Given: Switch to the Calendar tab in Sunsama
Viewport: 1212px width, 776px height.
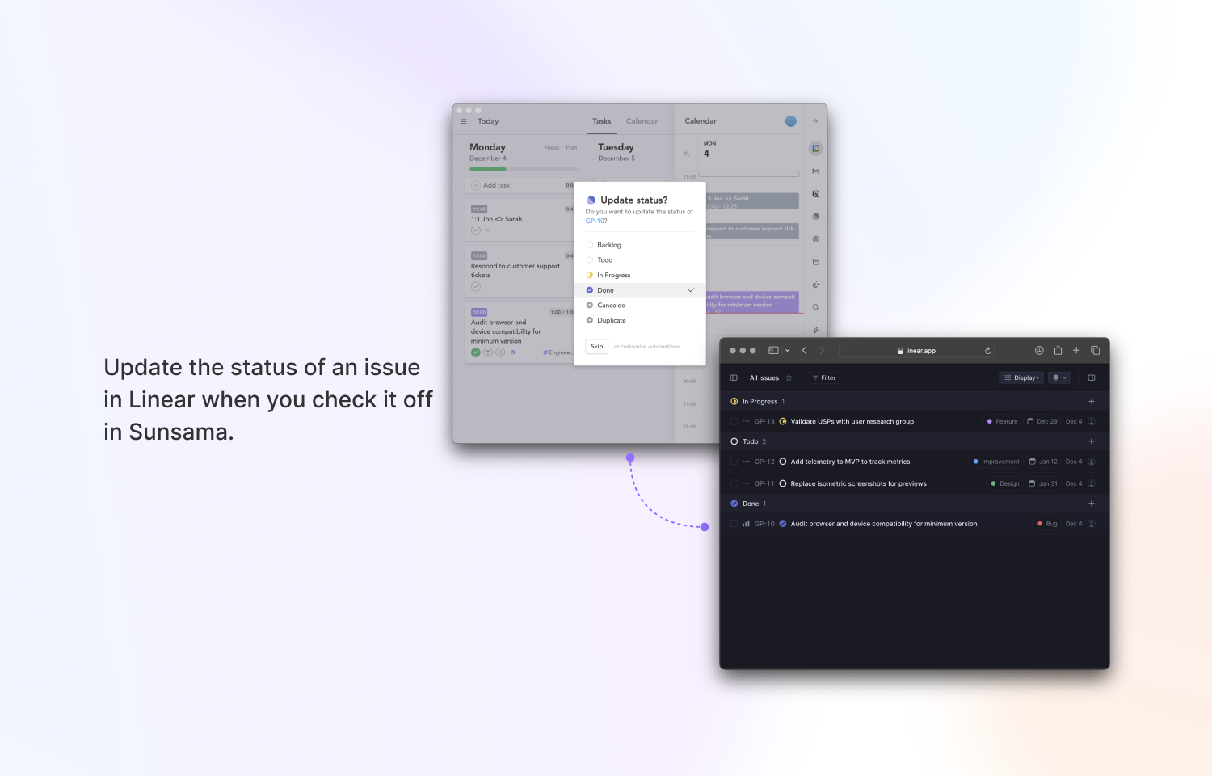Looking at the screenshot, I should point(642,121).
